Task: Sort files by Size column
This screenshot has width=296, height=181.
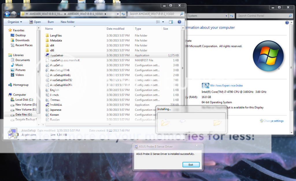Action: [x=166, y=29]
